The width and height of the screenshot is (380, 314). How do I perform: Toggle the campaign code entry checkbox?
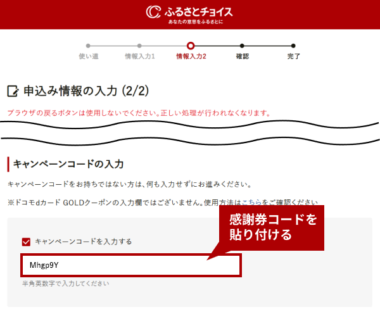(x=26, y=241)
